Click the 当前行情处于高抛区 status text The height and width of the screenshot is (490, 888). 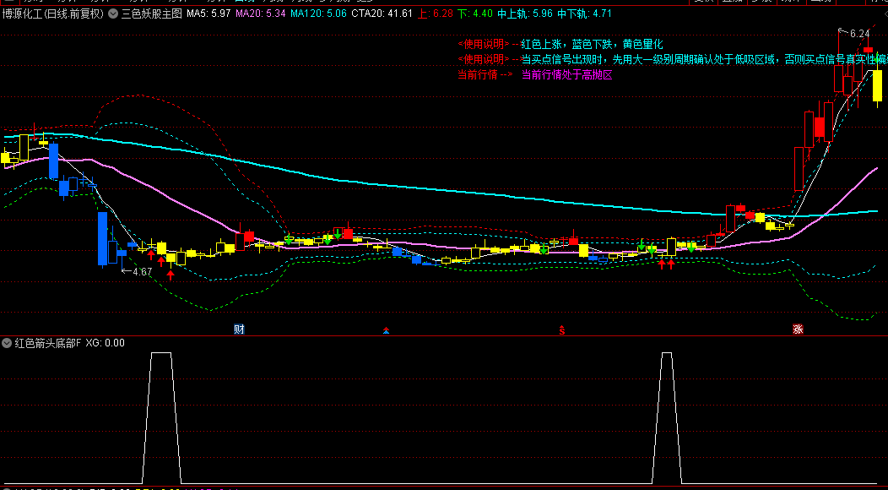(x=567, y=74)
